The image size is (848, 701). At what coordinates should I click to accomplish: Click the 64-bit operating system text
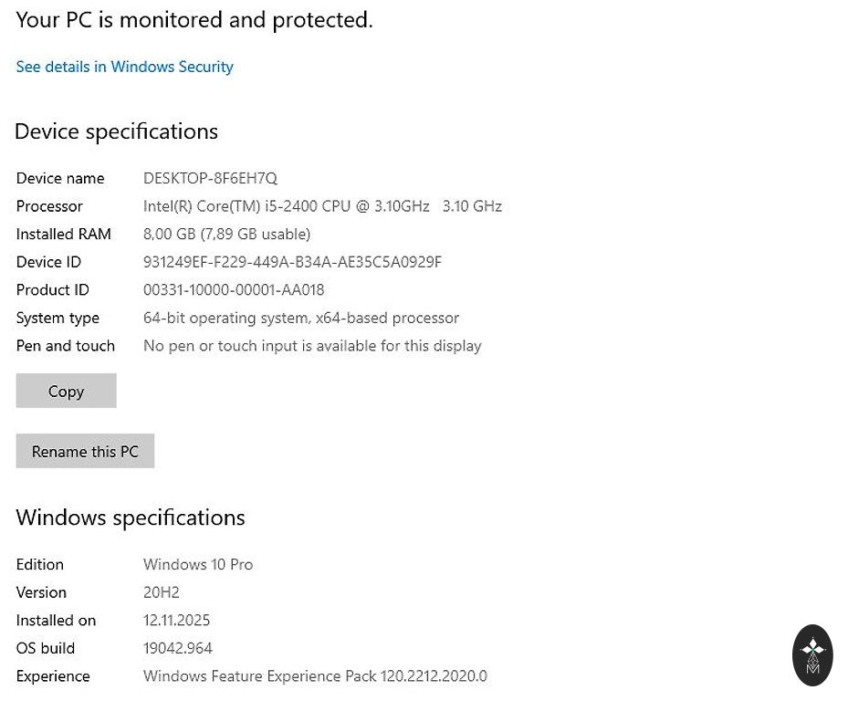pyautogui.click(x=301, y=318)
